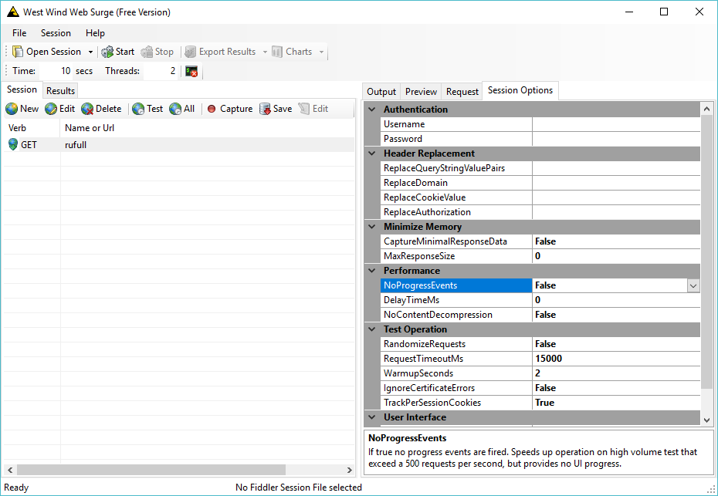Open the File menu

(x=19, y=33)
